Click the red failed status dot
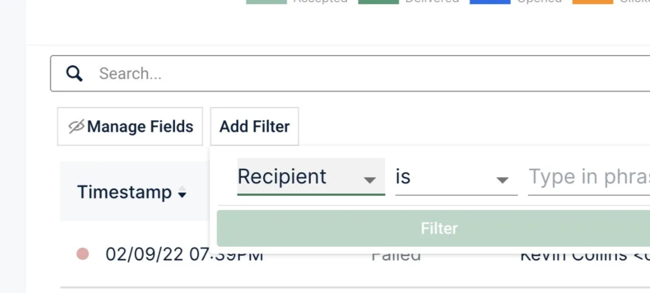This screenshot has height=293, width=650. (x=83, y=254)
